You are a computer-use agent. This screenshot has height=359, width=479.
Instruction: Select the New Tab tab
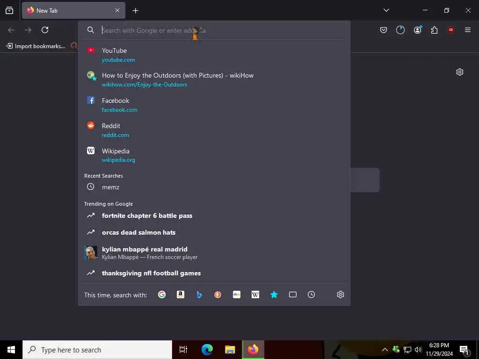pyautogui.click(x=73, y=10)
